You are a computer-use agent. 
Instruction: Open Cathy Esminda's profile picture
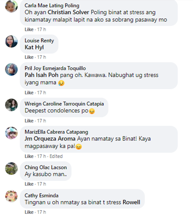(x=11, y=196)
